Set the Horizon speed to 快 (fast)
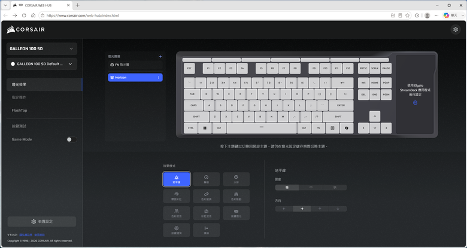The width and height of the screenshot is (467, 248). (335, 187)
